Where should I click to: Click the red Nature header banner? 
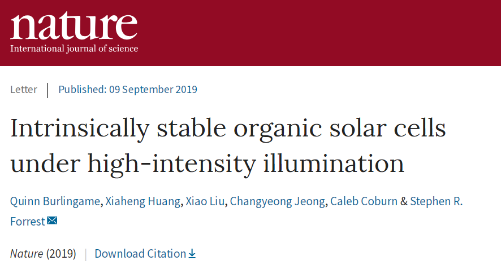click(250, 33)
